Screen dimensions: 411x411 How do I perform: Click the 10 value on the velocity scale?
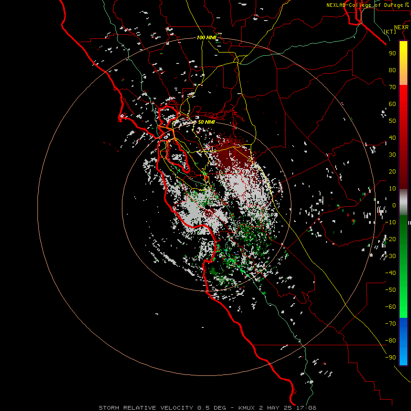[x=392, y=189]
